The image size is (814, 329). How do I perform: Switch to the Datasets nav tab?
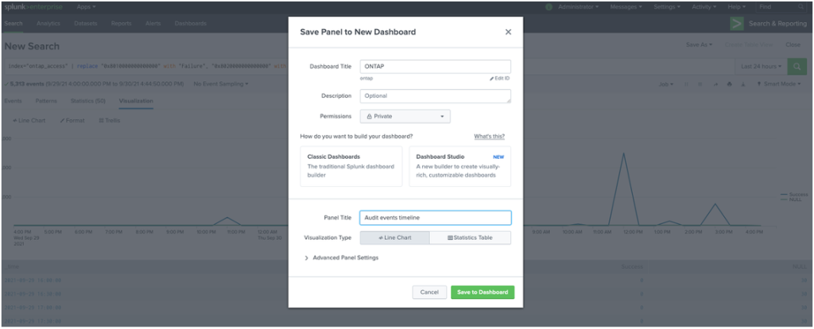[x=86, y=24]
